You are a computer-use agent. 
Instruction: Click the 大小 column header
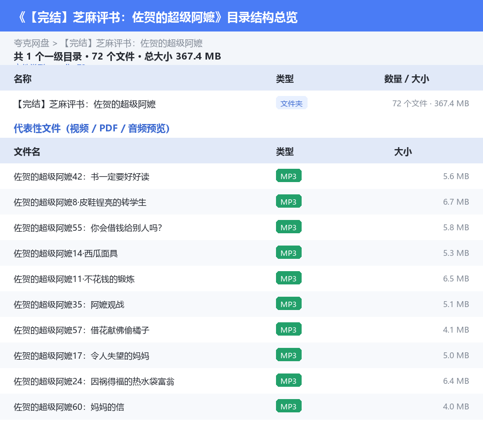[x=403, y=152]
